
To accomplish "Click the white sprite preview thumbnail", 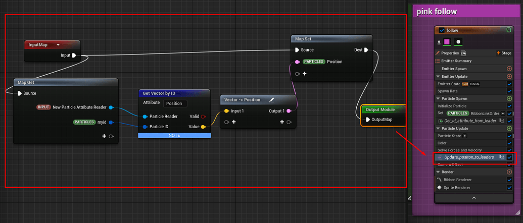I will (458, 42).
